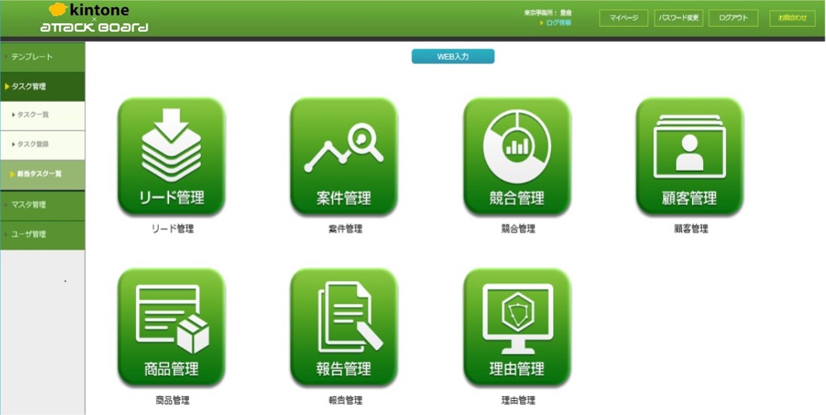Viewport: 826px width, 415px height.
Task: Click the 案件管理 caption under its icon
Action: 345,229
